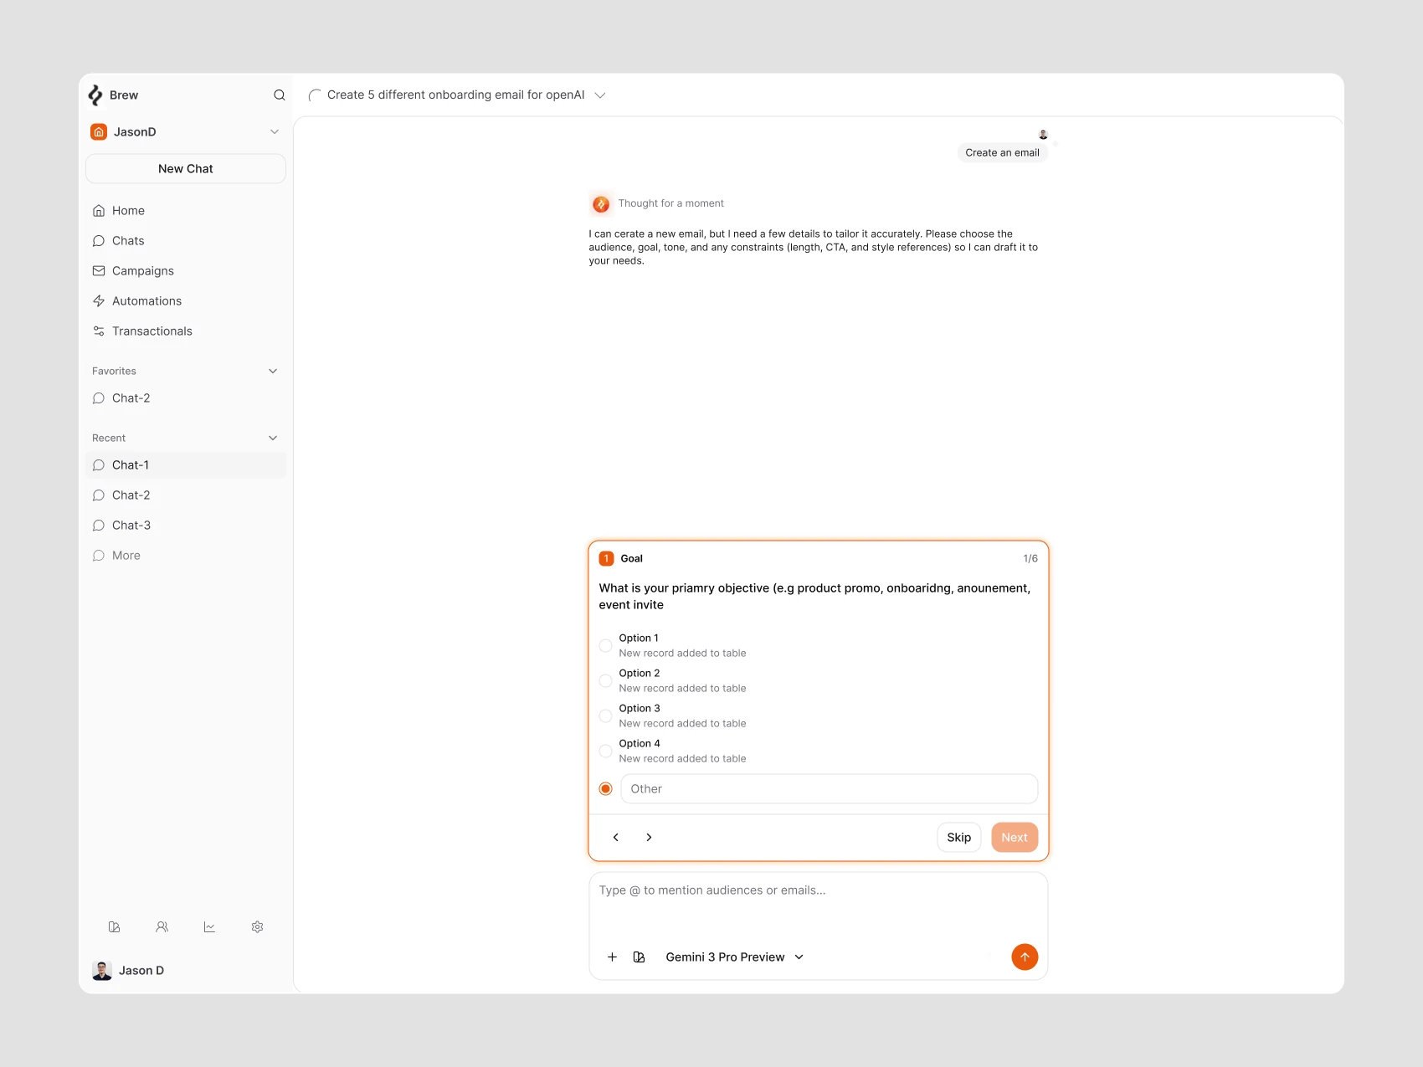Open Automations in the sidebar
The height and width of the screenshot is (1067, 1423).
186,301
